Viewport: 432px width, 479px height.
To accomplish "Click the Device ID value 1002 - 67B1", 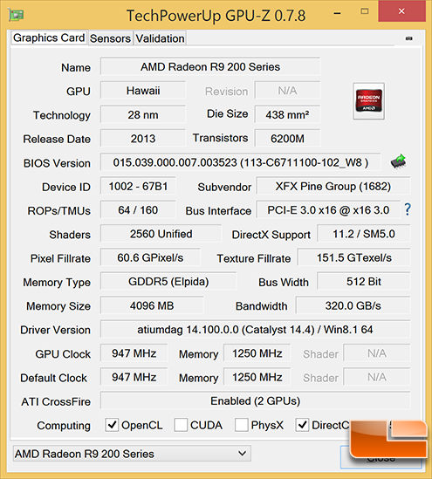I will pos(138,186).
